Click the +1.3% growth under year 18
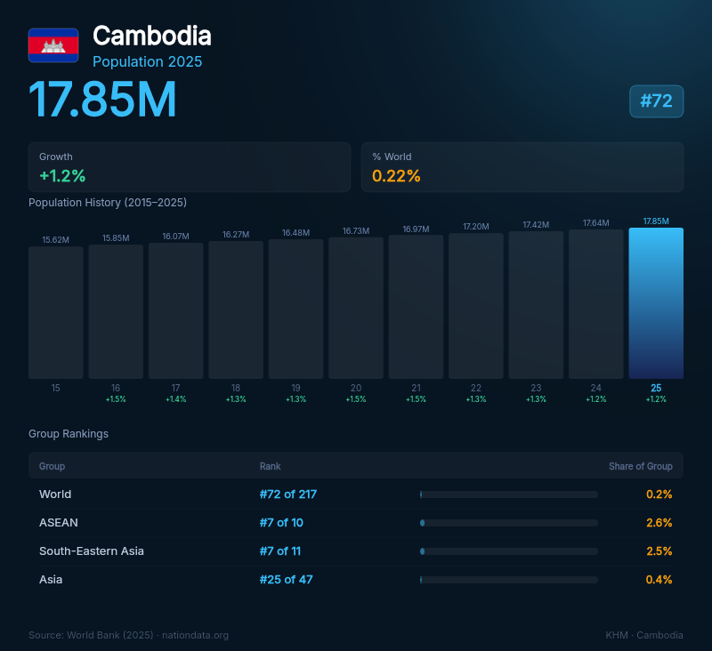Viewport: 712px width, 651px height. pyautogui.click(x=236, y=399)
